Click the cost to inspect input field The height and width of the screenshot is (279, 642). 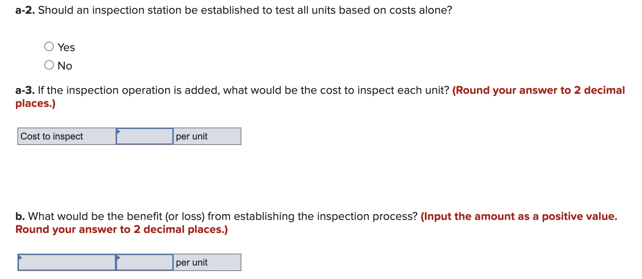144,136
